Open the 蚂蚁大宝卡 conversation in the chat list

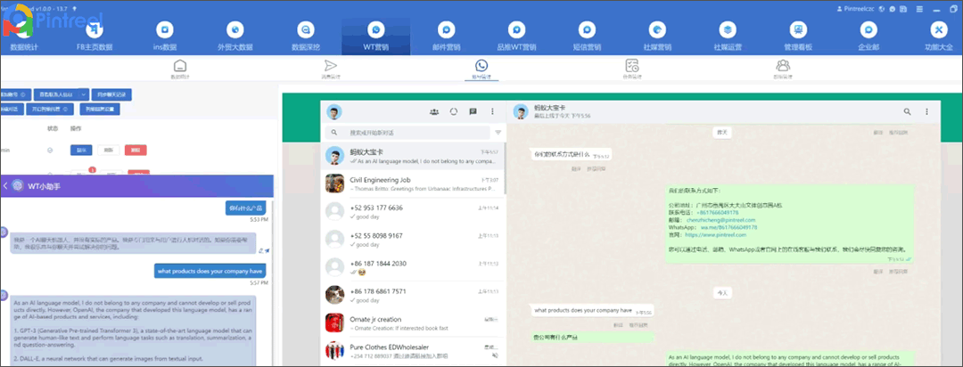click(x=411, y=157)
